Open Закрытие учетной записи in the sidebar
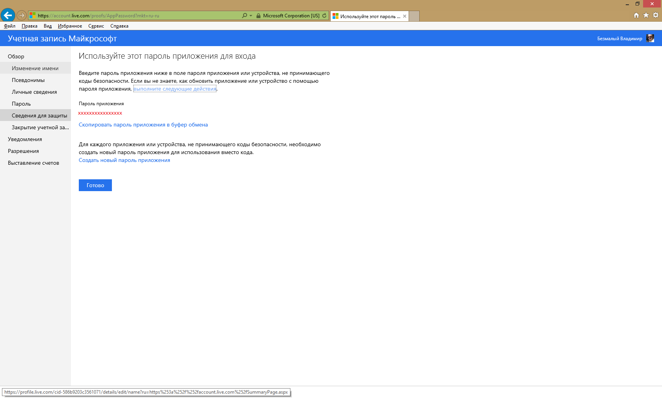The image size is (662, 398). tap(35, 127)
